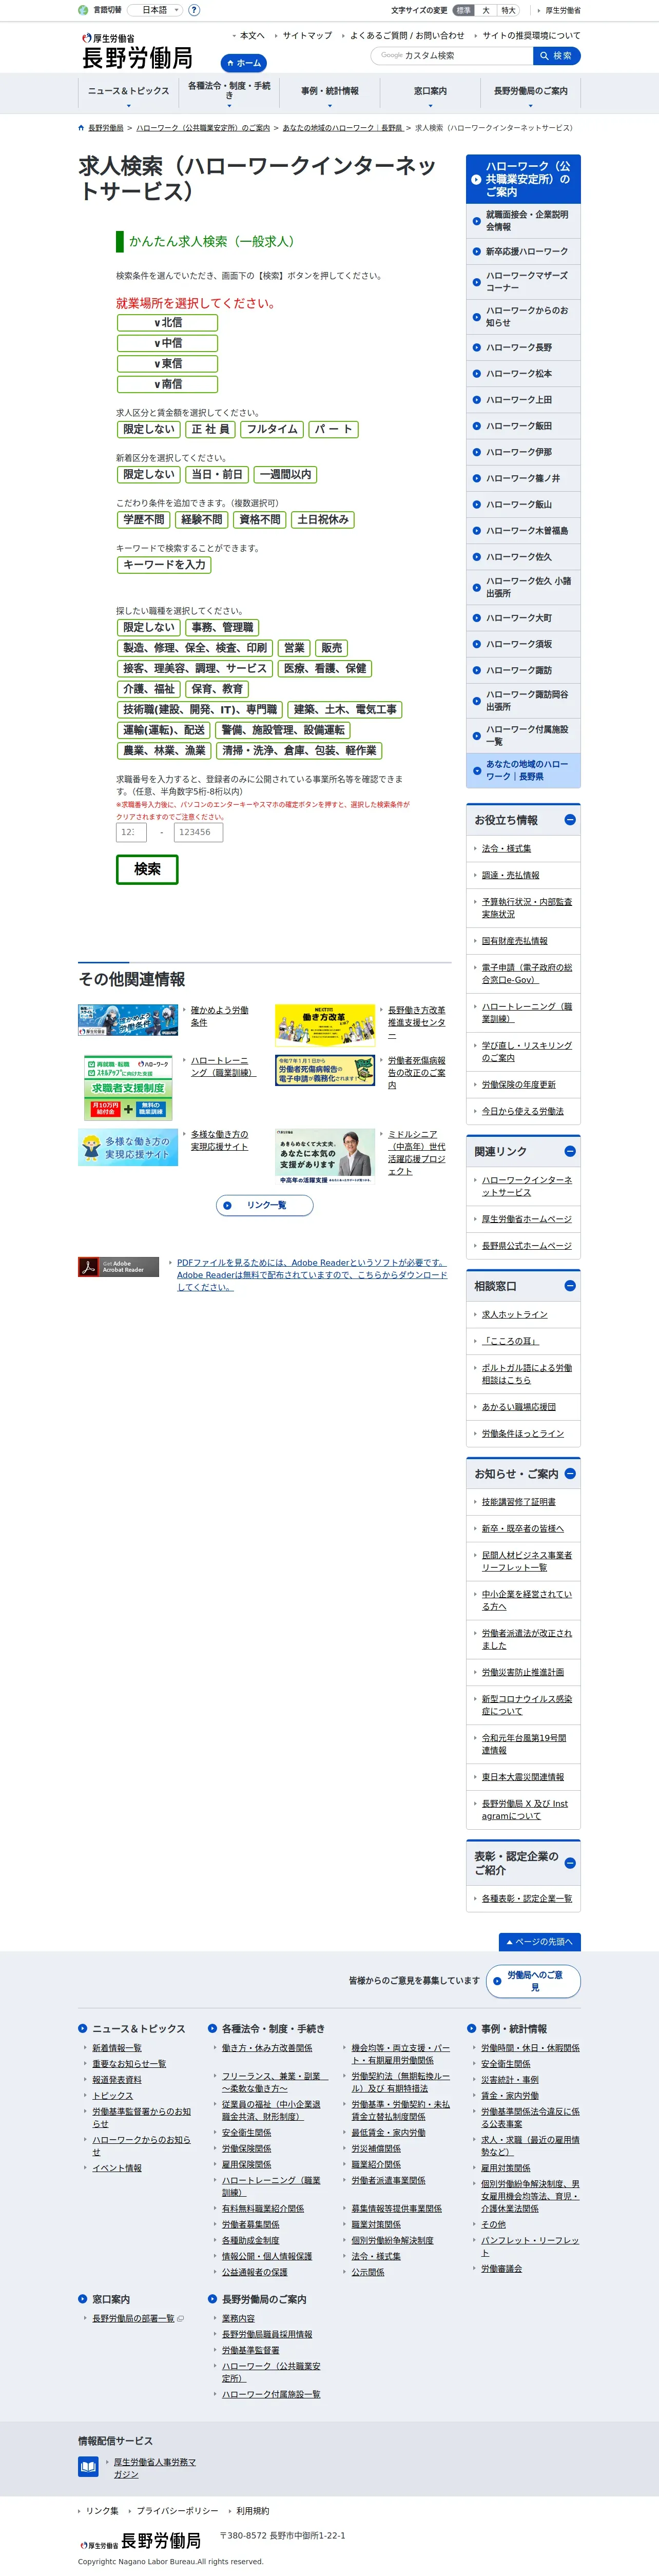The image size is (659, 2576).
Task: Expand the 北信 region selector
Action: coord(167,322)
